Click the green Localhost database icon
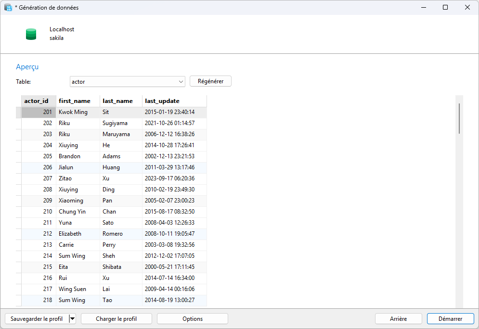This screenshot has height=329, width=479. [31, 34]
